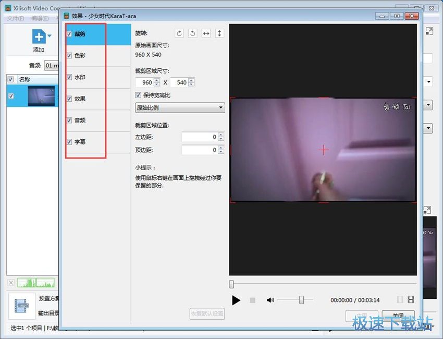The width and height of the screenshot is (443, 339).
Task: Switch to the 色彩 (Color) tab
Action: [x=98, y=56]
